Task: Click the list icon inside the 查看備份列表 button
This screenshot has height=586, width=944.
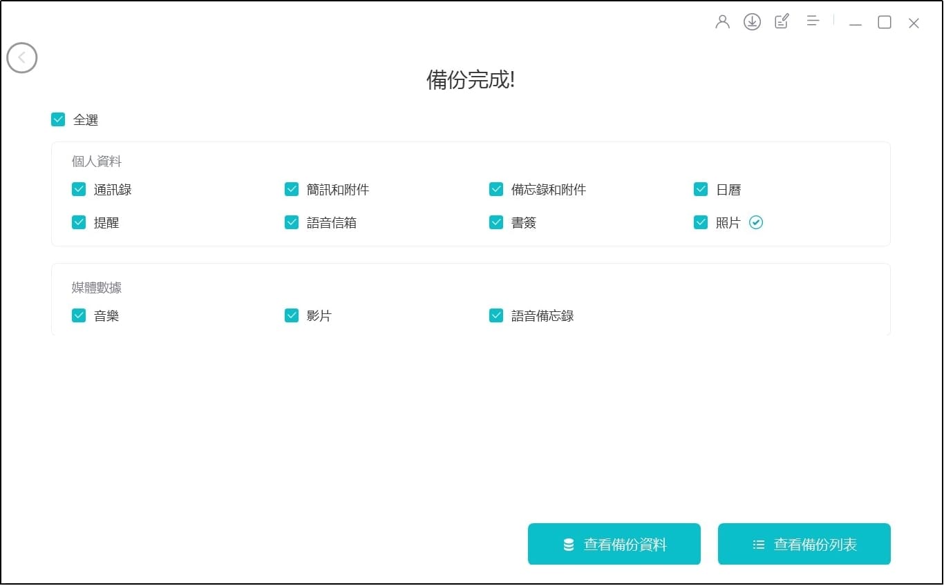Action: click(x=758, y=544)
